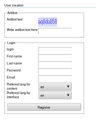Click the 'Write antibot text here' label
This screenshot has width=96, height=119.
22,30
